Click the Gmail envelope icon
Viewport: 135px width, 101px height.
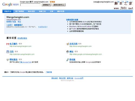coord(8,44)
